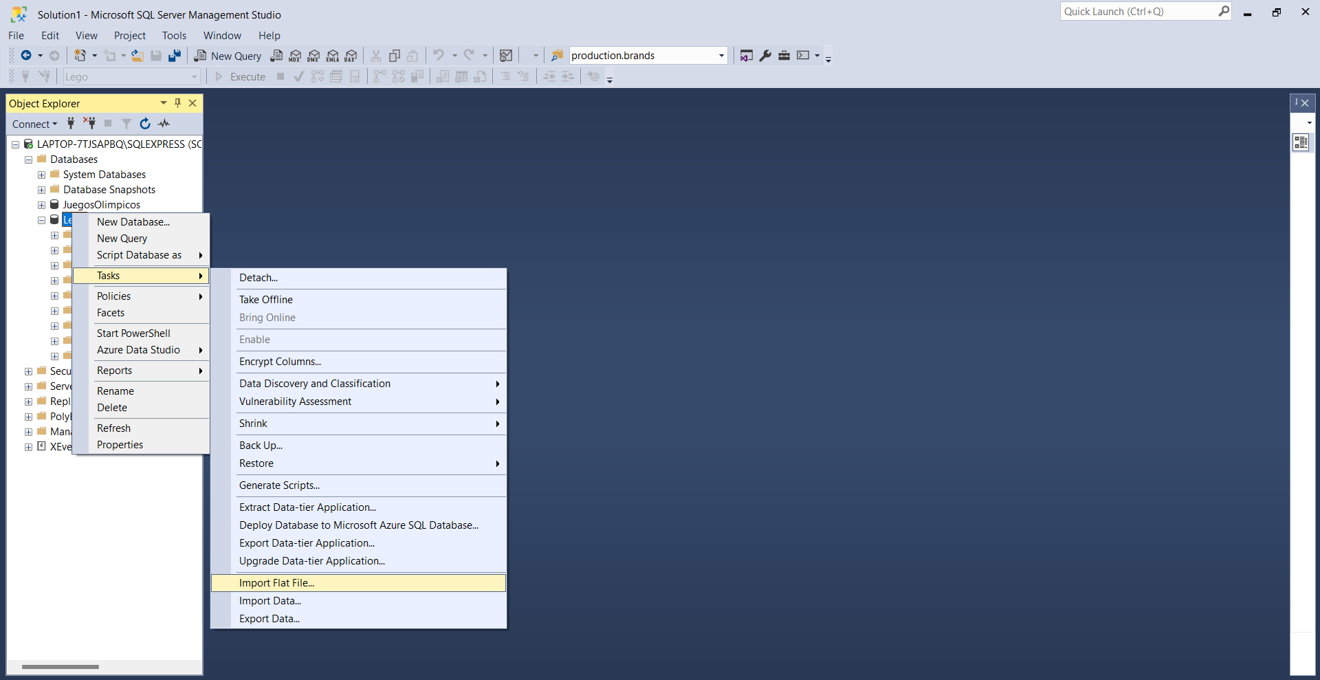Select Import Flat File from Tasks submenu
This screenshot has width=1320, height=680.
(x=276, y=583)
